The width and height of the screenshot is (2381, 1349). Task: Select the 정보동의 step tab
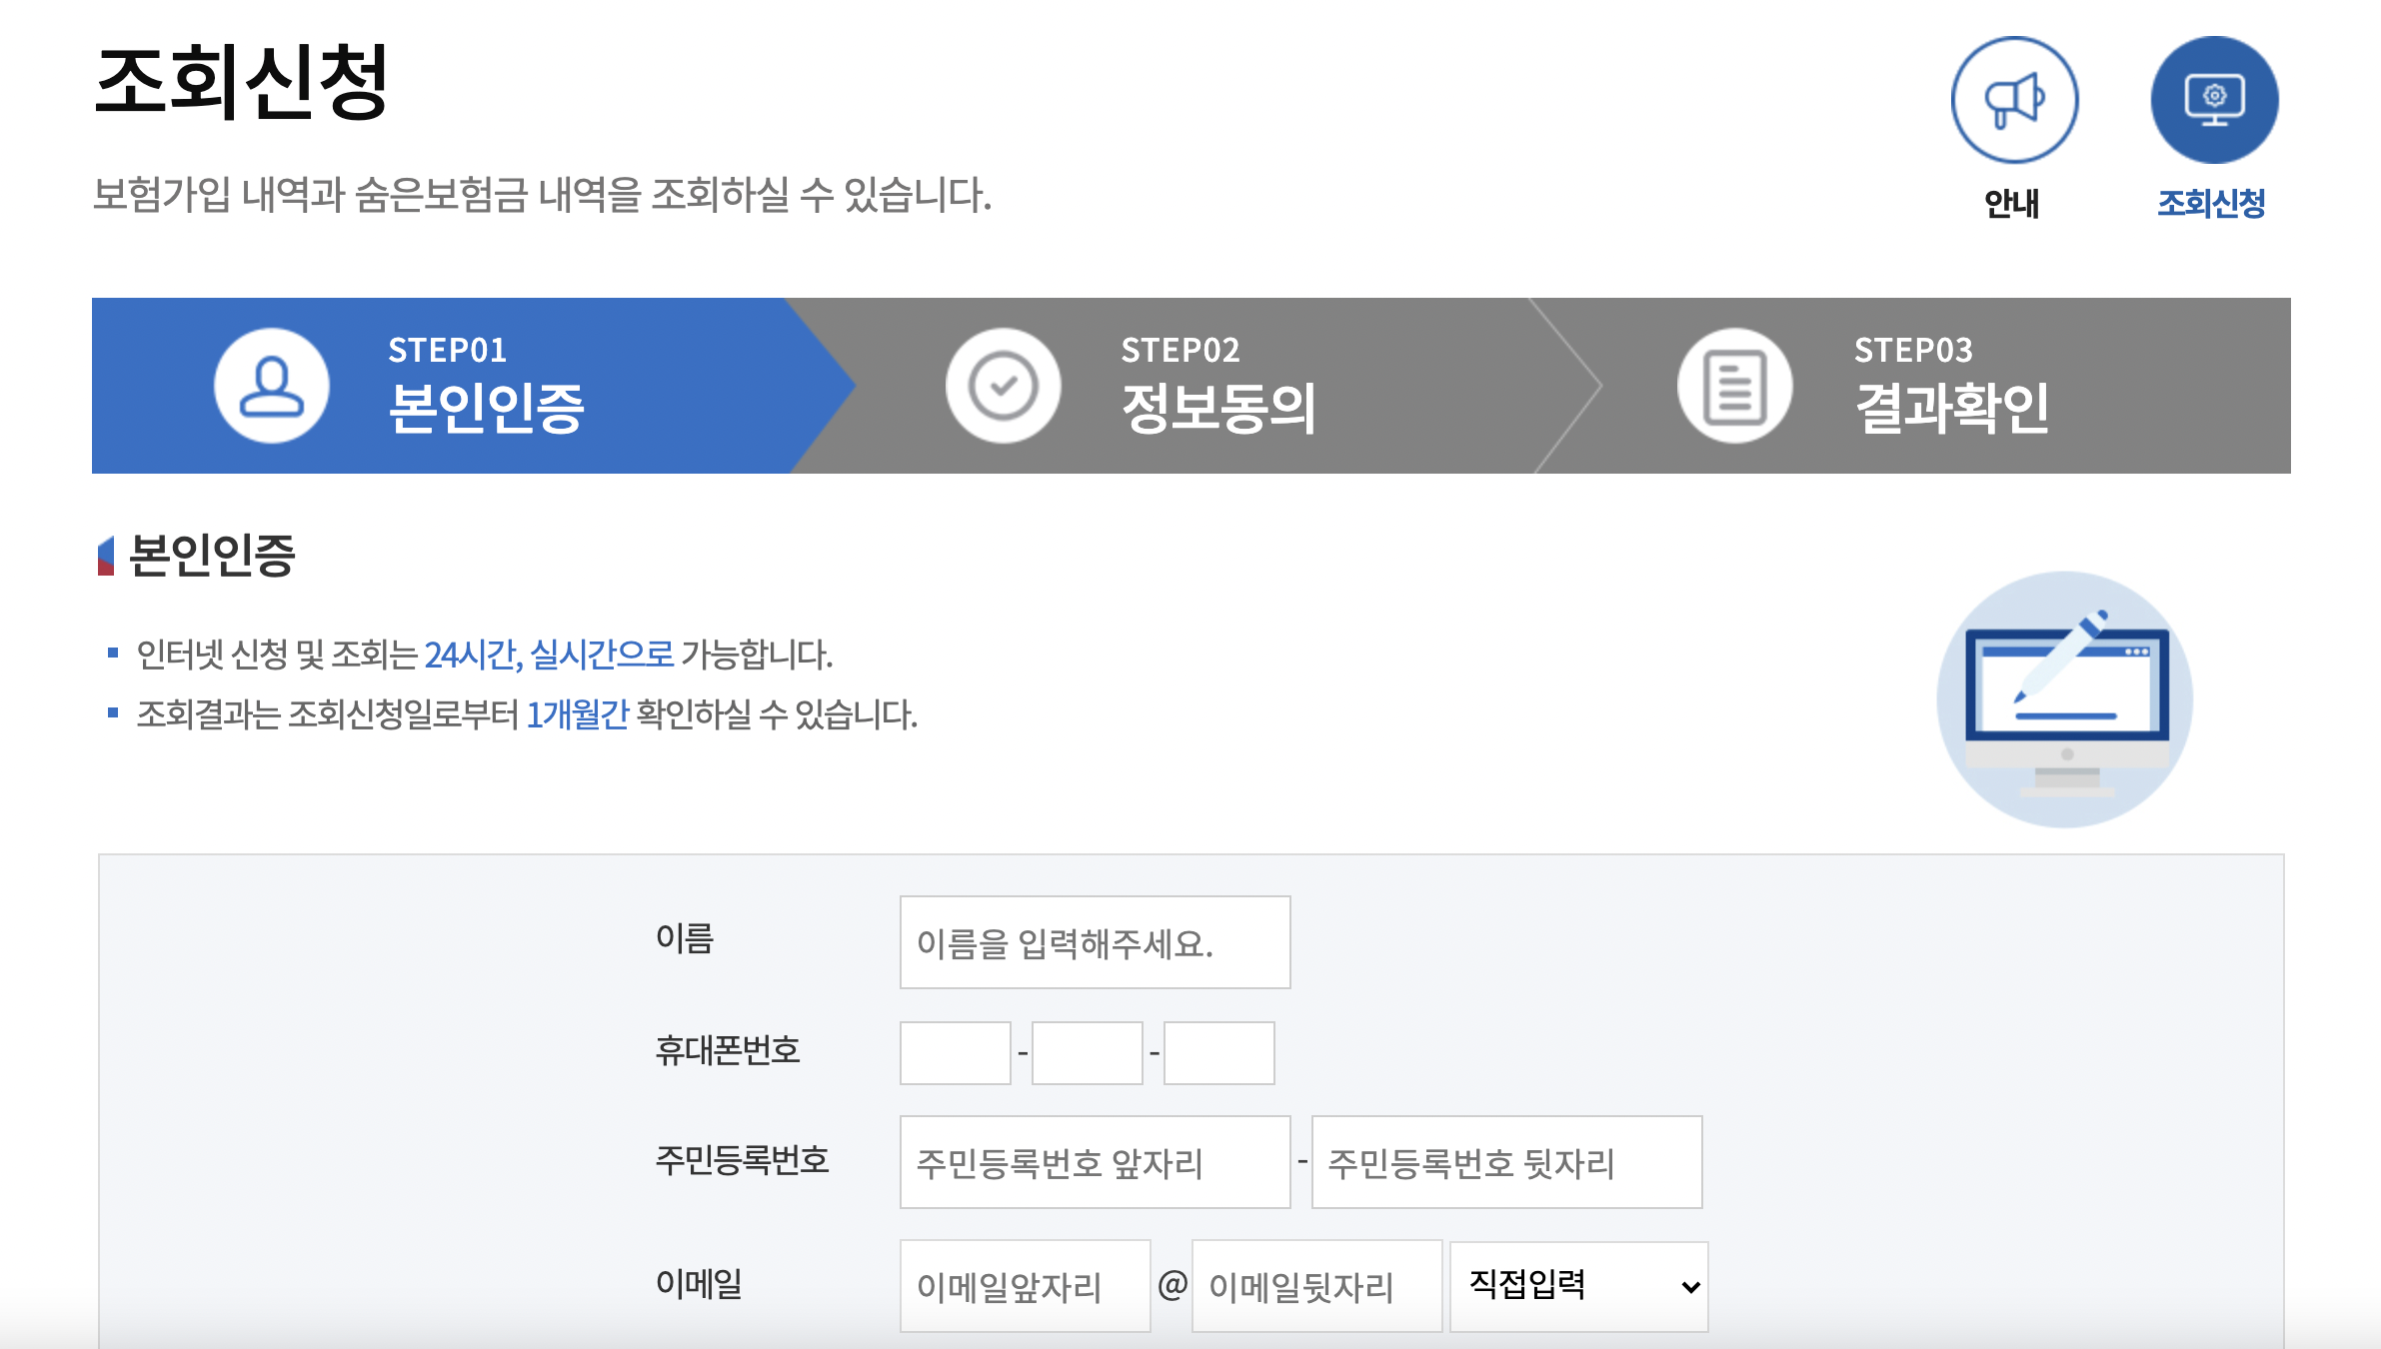pos(1218,408)
